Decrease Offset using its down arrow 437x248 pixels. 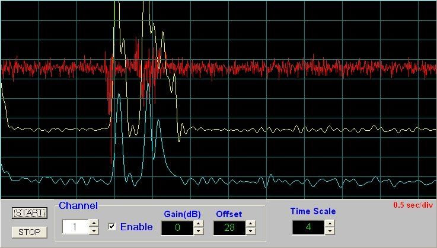coord(251,231)
